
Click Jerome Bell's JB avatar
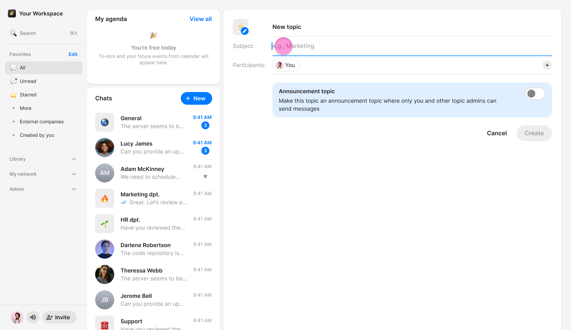pos(105,300)
